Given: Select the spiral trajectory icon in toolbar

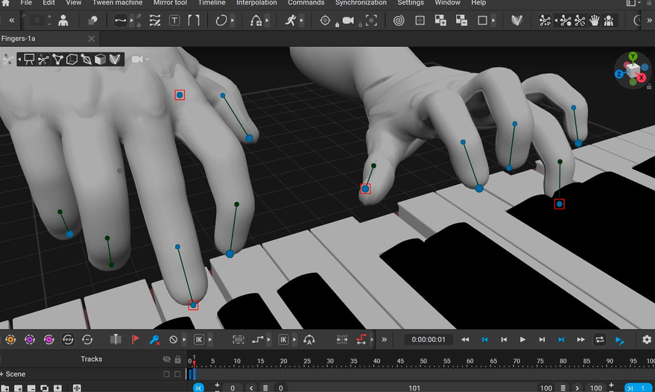Looking at the screenshot, I should click(x=398, y=21).
